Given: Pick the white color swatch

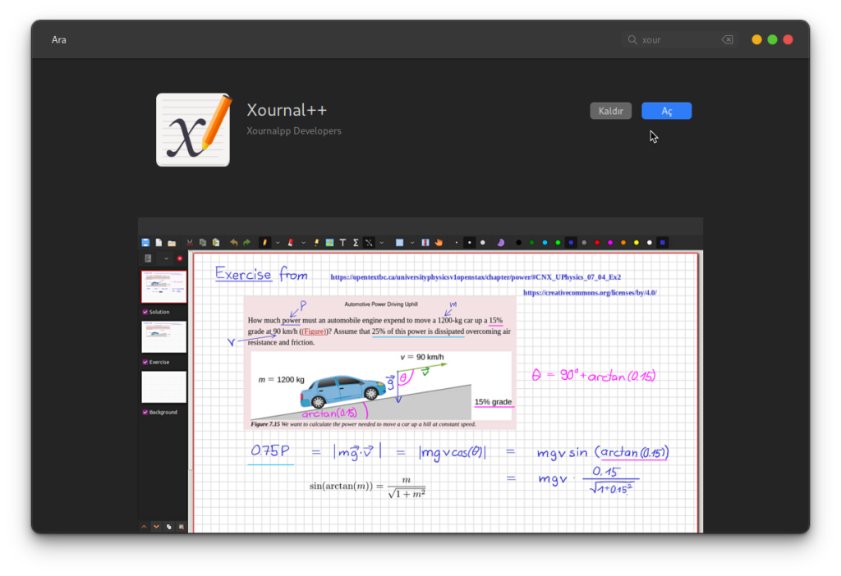Looking at the screenshot, I should coord(650,243).
